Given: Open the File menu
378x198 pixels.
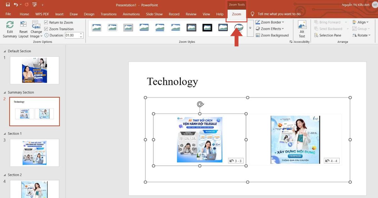Looking at the screenshot, I should pos(8,14).
